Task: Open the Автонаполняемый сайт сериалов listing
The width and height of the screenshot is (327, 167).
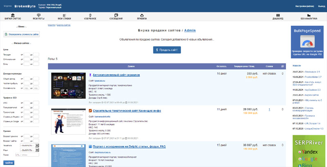Action: [x=116, y=75]
